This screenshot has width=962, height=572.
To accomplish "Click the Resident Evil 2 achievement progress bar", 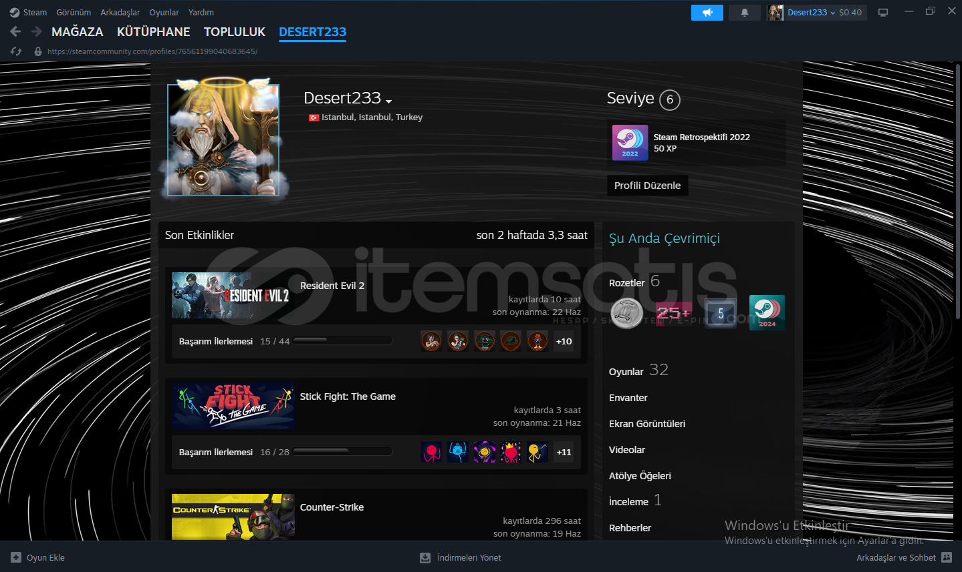I will coord(342,340).
